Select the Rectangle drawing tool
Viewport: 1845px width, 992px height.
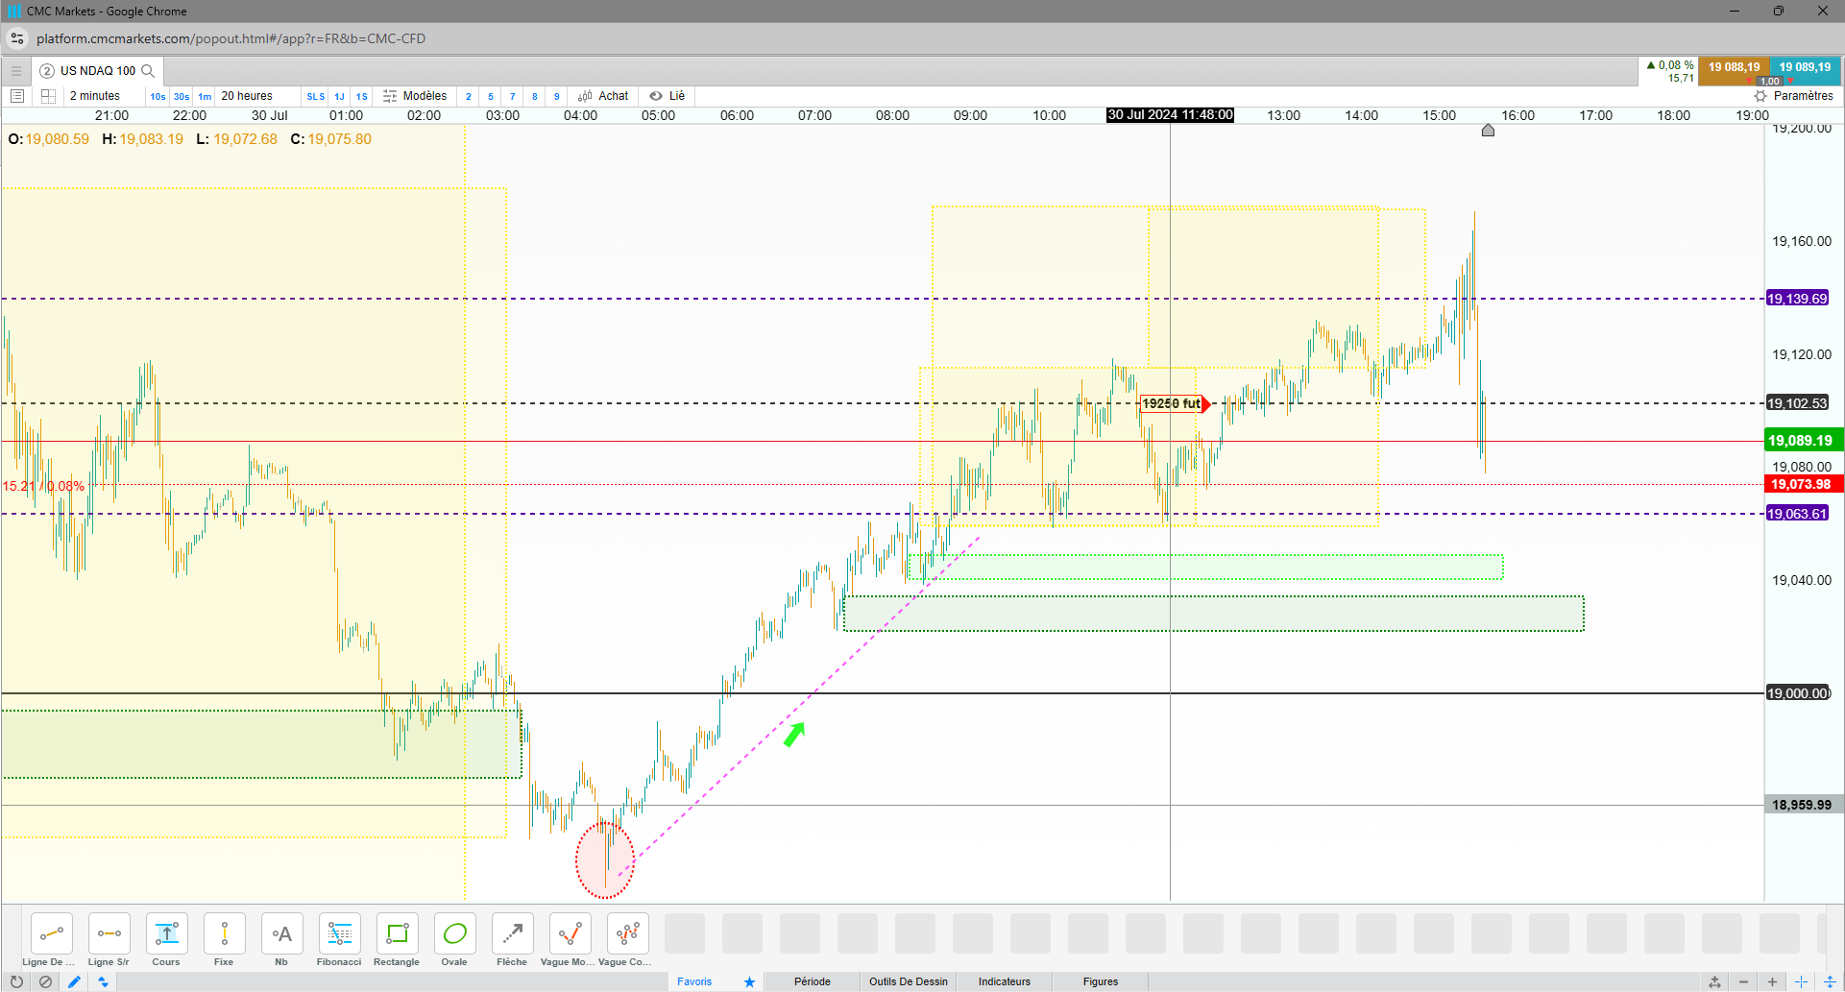click(x=397, y=933)
